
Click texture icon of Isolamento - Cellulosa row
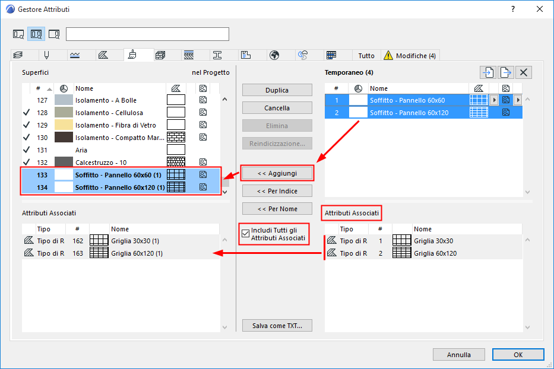203,112
